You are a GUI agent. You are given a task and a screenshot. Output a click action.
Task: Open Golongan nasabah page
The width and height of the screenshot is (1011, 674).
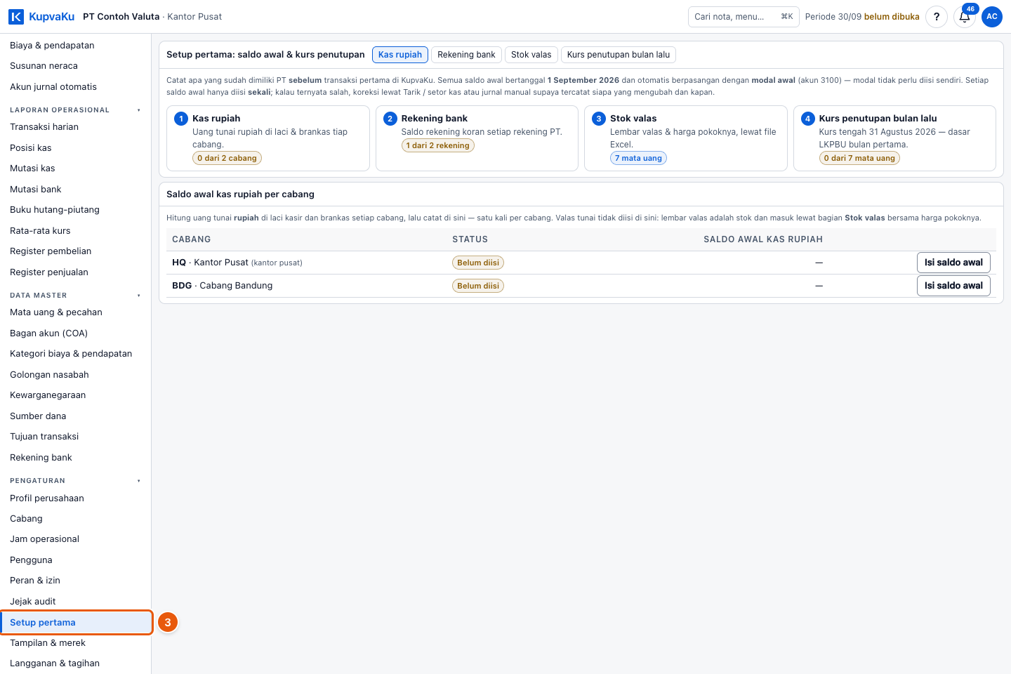point(75,374)
